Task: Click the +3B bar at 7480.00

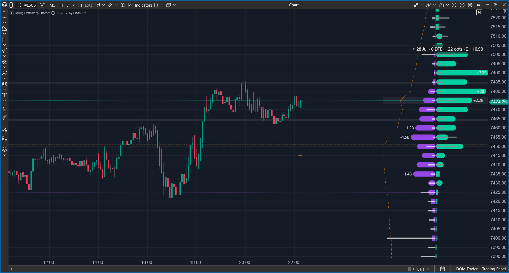Action: coord(461,91)
